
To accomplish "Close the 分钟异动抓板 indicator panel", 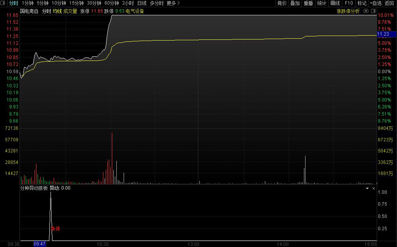I will click(373, 188).
